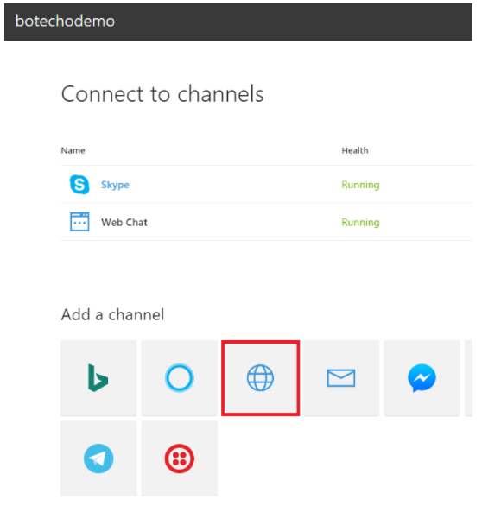482x512 pixels.
Task: Open the Web Chat channel name
Action: click(x=124, y=223)
